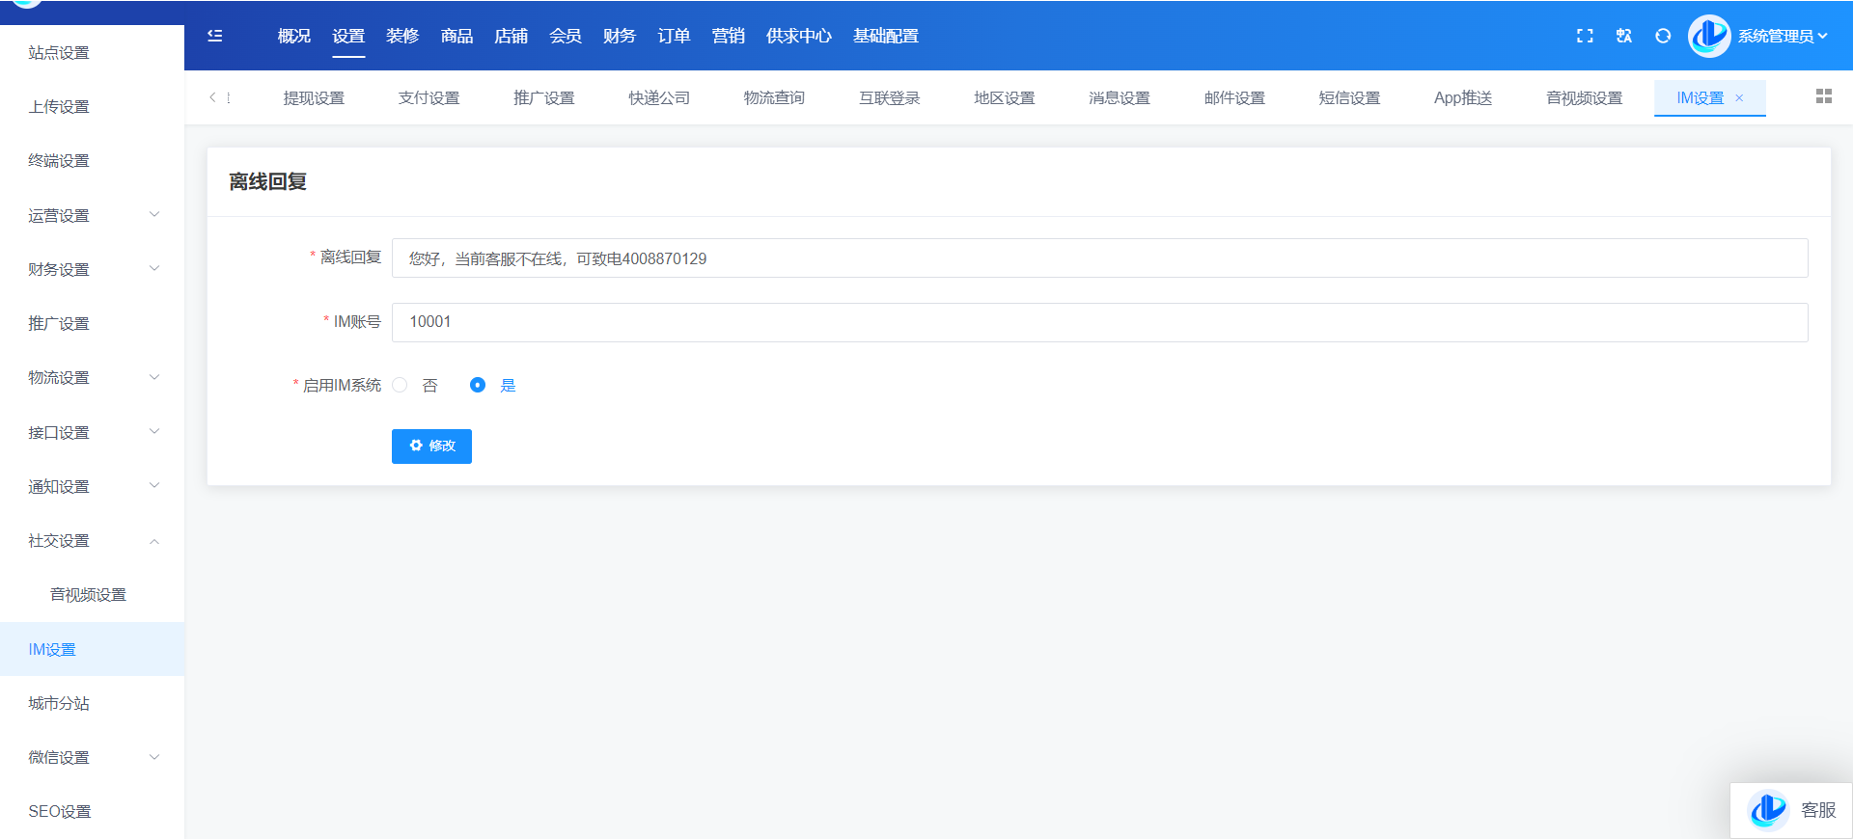The image size is (1853, 839).
Task: Open the 商品 top menu
Action: click(456, 36)
